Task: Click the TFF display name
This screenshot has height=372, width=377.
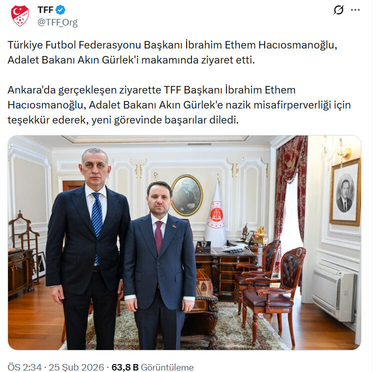Action: pyautogui.click(x=45, y=10)
